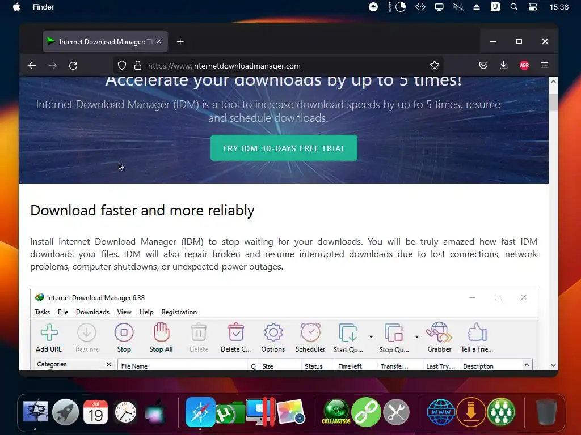
Task: Open the Calendar icon showing 19
Action: [95, 412]
